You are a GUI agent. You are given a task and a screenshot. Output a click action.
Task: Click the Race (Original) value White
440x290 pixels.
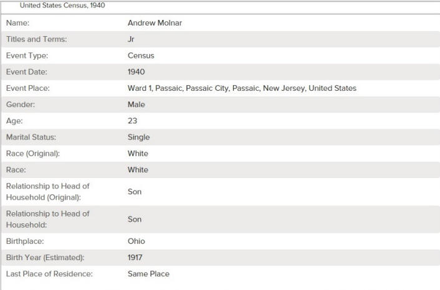(x=138, y=154)
